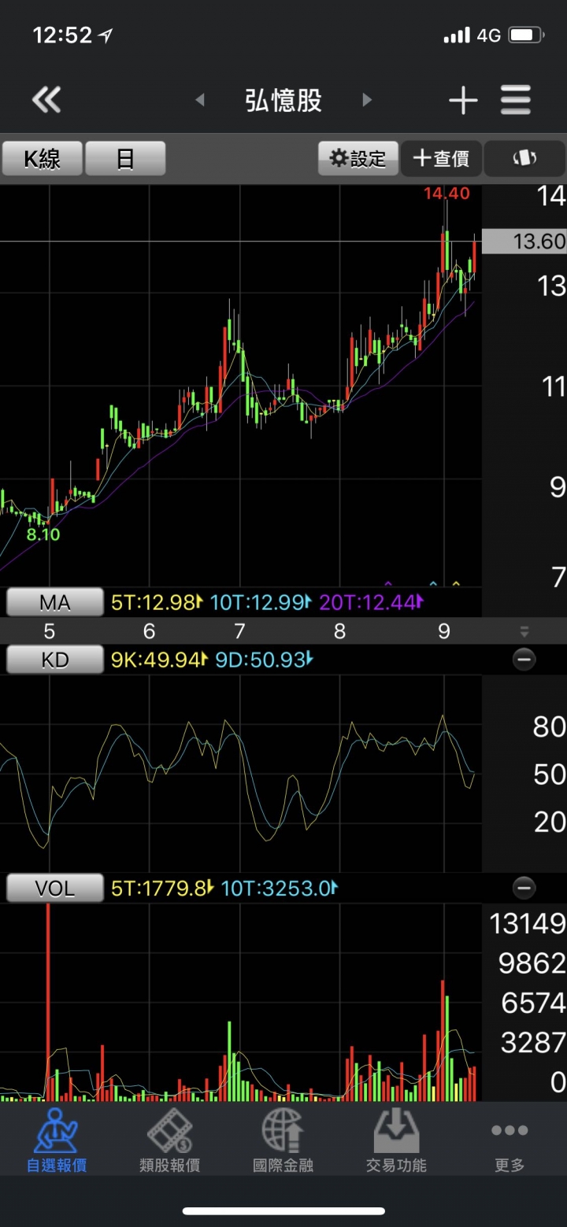Screen dimensions: 567x1227
Task: Tap the month 5 label on date axis
Action: coord(49,631)
